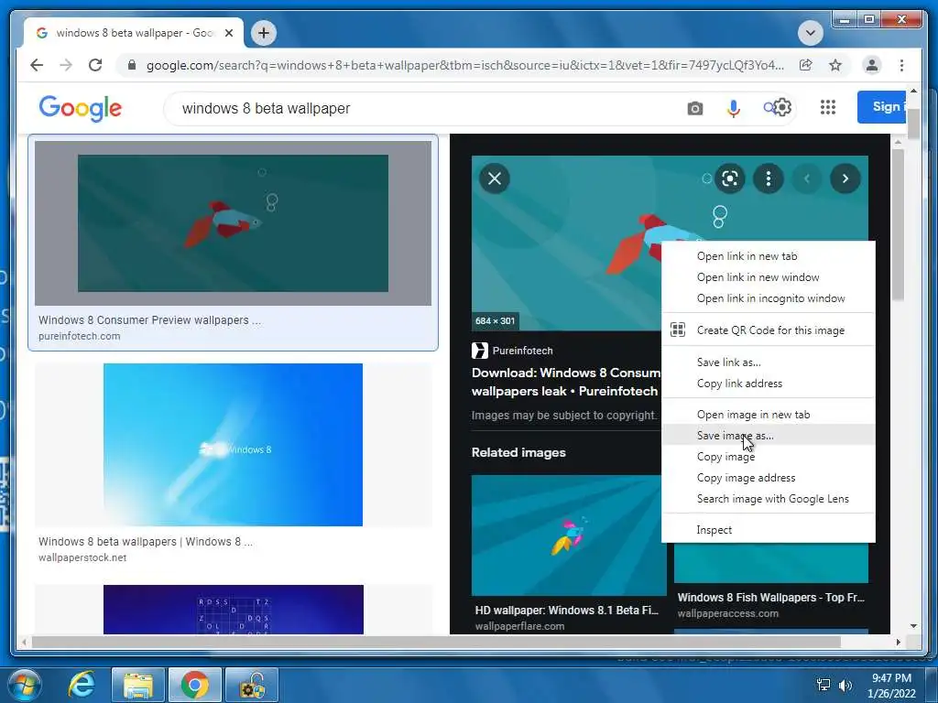Click Chrome taskbar icon
The height and width of the screenshot is (703, 938).
click(195, 686)
